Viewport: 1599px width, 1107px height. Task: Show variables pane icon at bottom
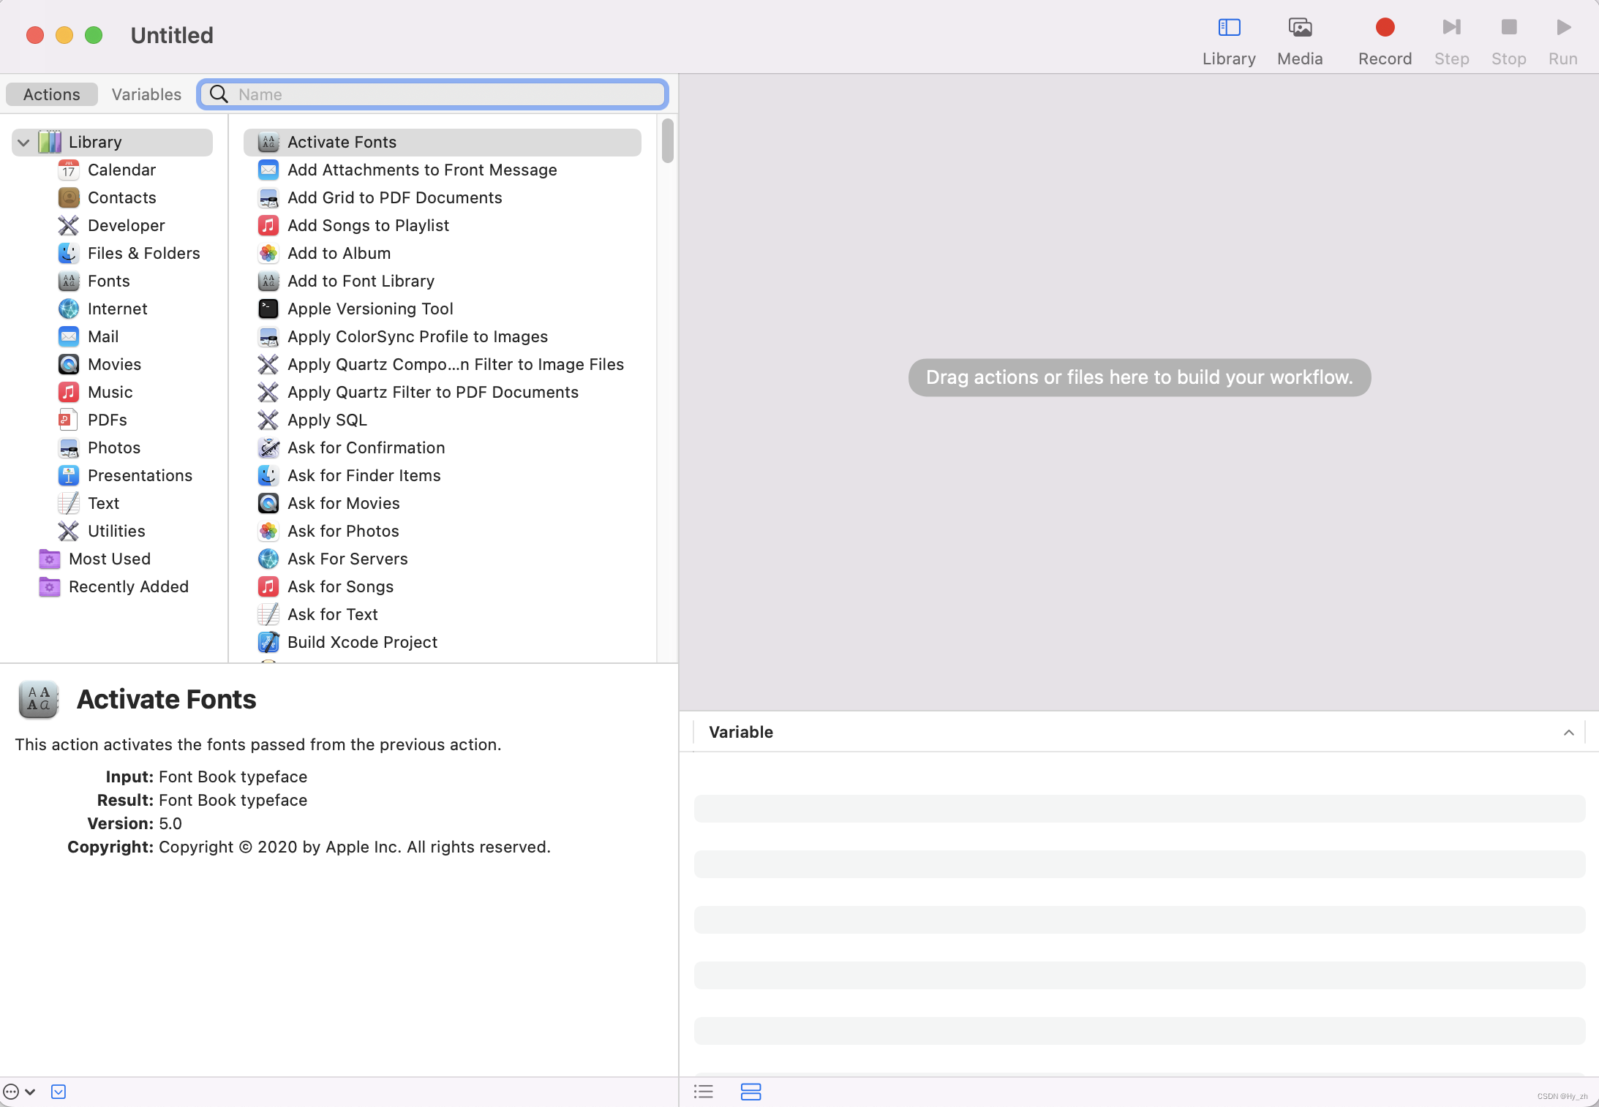[750, 1092]
